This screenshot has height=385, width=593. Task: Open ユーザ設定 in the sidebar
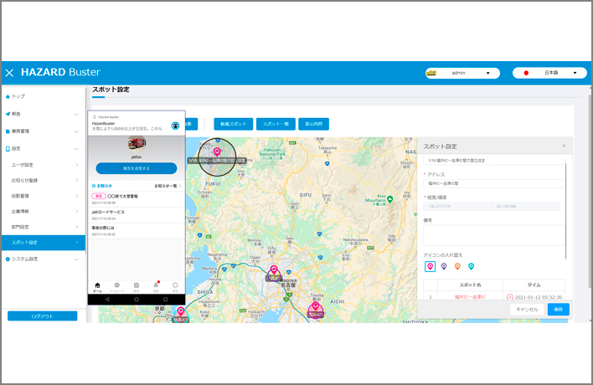[x=43, y=165]
